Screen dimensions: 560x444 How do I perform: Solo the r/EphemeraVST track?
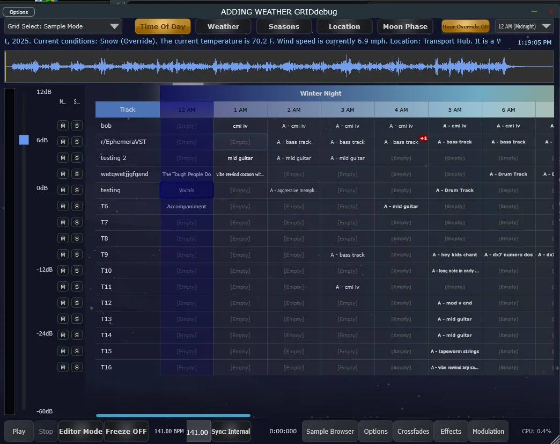77,142
